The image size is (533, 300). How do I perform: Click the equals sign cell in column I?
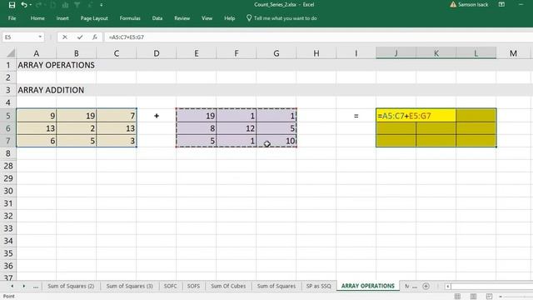pos(356,116)
